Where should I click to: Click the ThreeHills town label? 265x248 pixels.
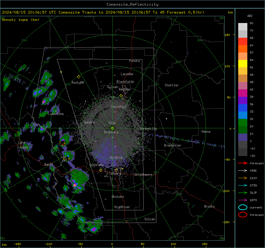tap(148, 129)
